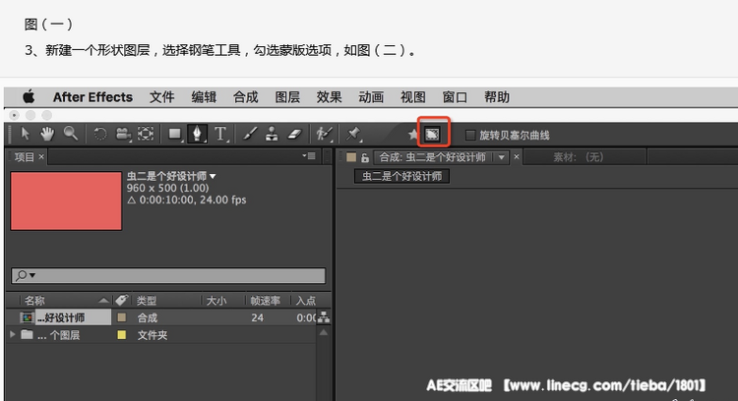Image resolution: width=738 pixels, height=401 pixels.
Task: Open the 图层 menu
Action: (287, 97)
